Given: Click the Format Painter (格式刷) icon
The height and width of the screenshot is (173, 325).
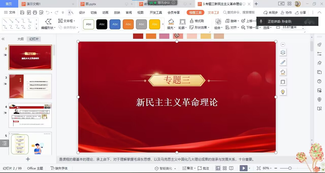Looking at the screenshot, I should click(x=192, y=21).
